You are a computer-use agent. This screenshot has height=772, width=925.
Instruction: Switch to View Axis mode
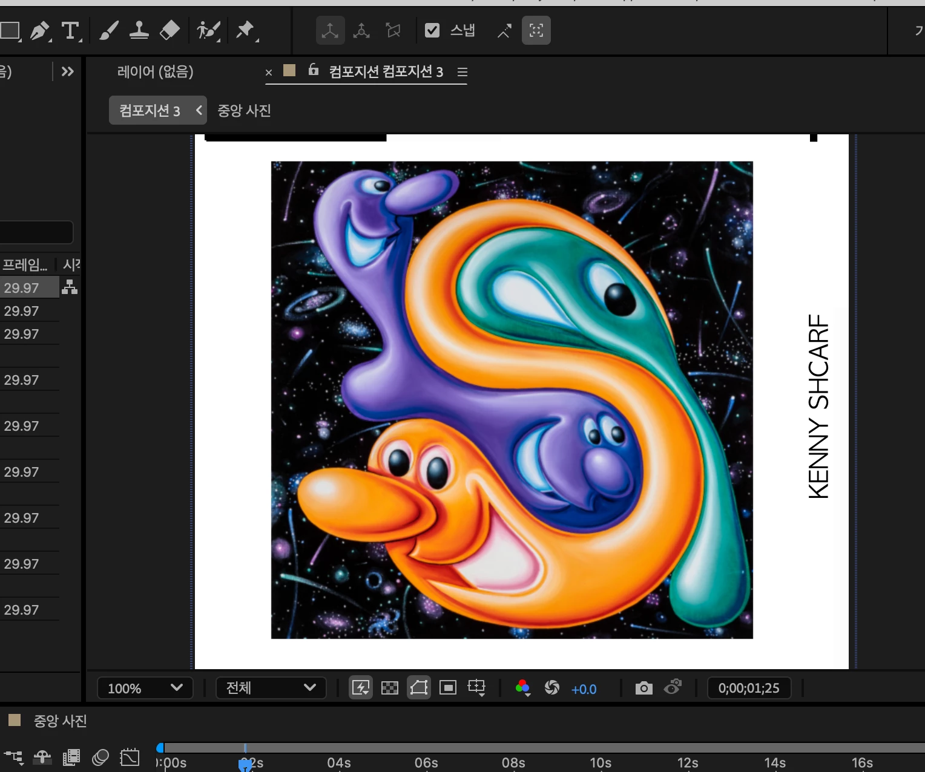point(393,30)
